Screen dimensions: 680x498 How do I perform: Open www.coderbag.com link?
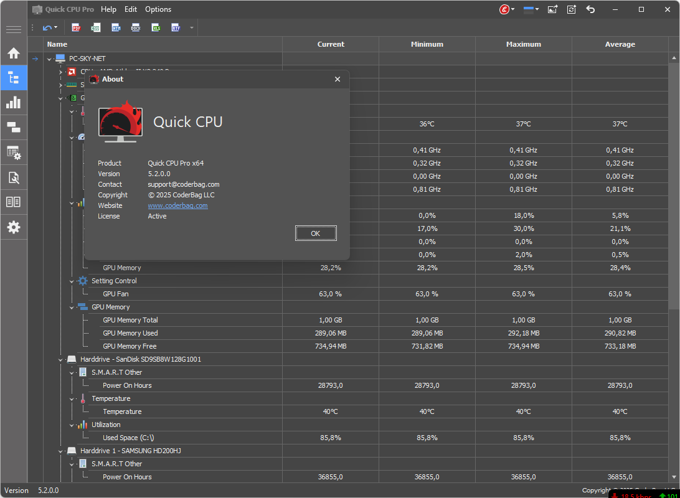(178, 205)
